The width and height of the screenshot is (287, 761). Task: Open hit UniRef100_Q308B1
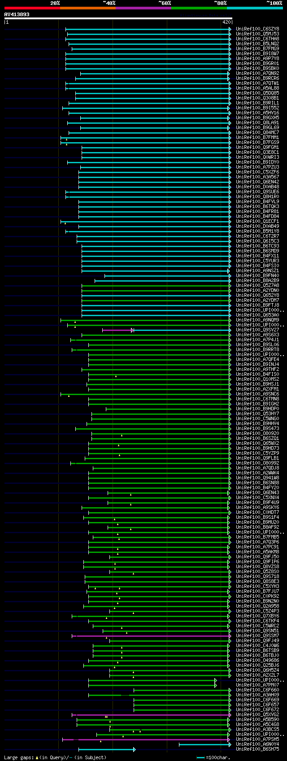click(257, 98)
